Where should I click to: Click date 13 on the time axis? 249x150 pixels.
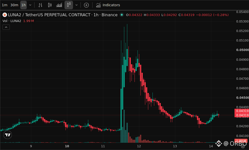175,146
